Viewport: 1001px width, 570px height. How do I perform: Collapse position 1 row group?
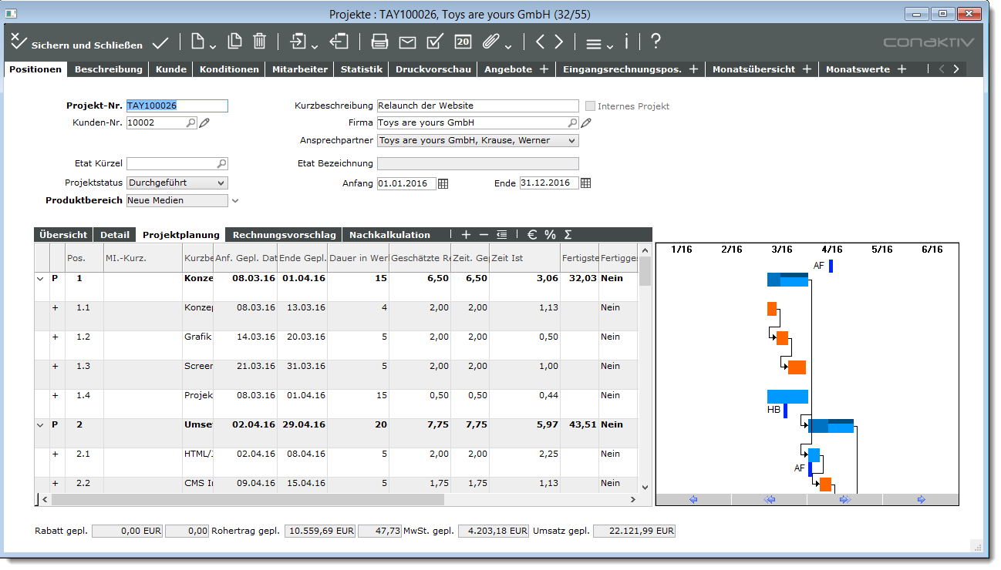(x=41, y=279)
